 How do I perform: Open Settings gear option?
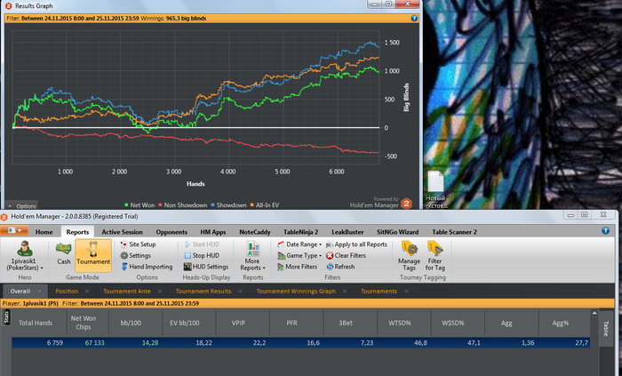tap(136, 255)
